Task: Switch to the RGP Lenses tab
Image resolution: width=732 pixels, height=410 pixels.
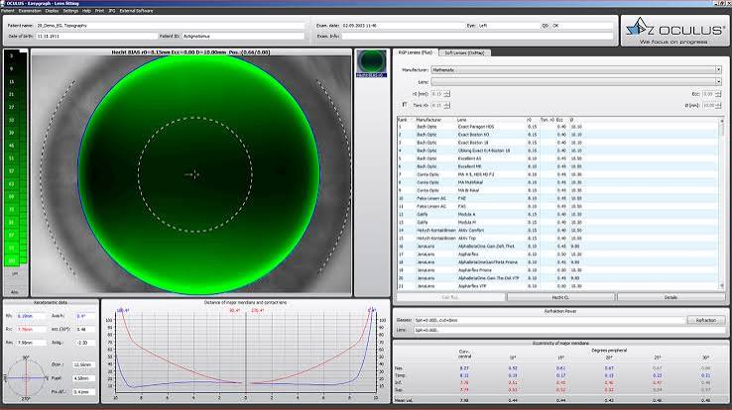Action: click(415, 52)
